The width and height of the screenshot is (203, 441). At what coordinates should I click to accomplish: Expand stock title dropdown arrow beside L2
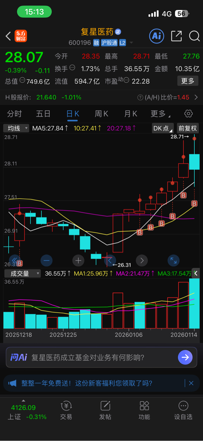[131, 43]
